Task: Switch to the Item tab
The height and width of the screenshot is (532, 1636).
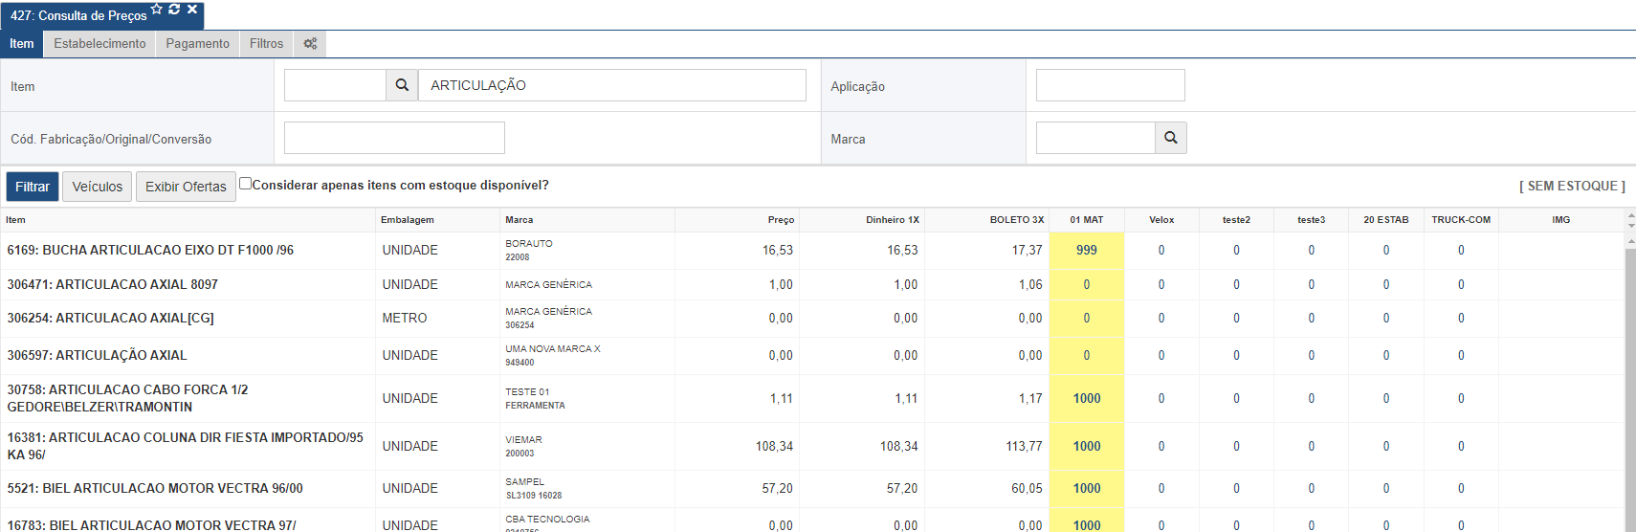Action: pyautogui.click(x=22, y=44)
